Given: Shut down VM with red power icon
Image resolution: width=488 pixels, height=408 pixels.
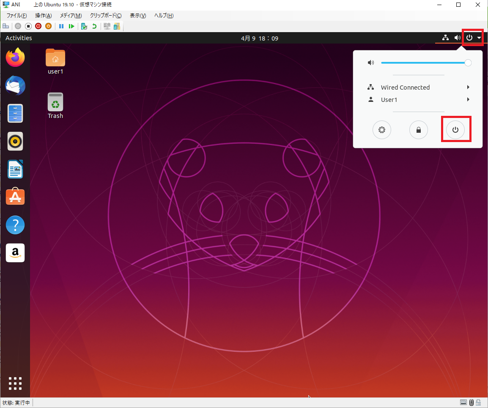Looking at the screenshot, I should tap(38, 26).
